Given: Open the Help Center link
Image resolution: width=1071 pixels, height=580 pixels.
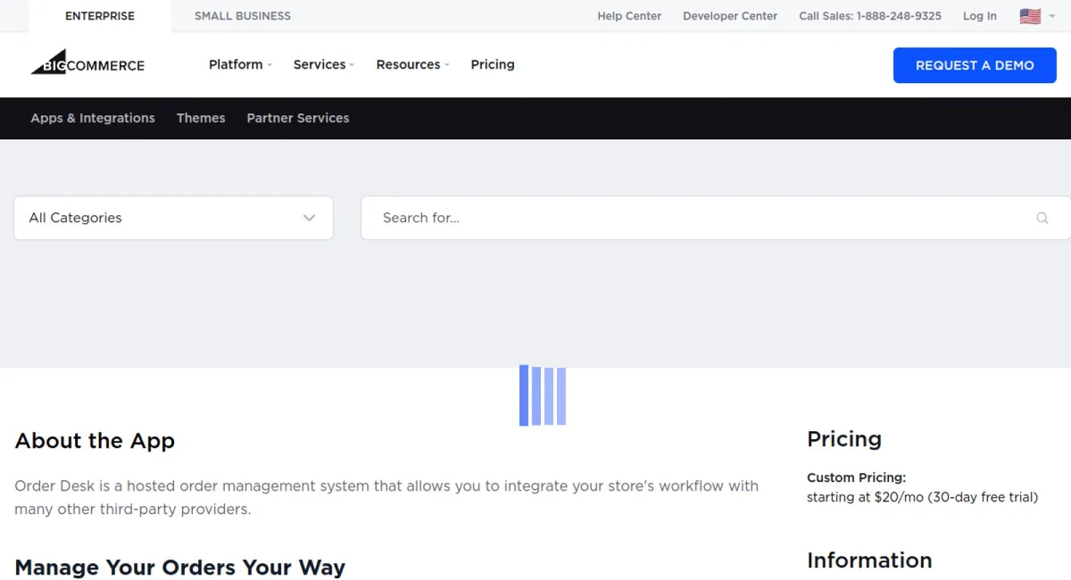Looking at the screenshot, I should pos(629,16).
